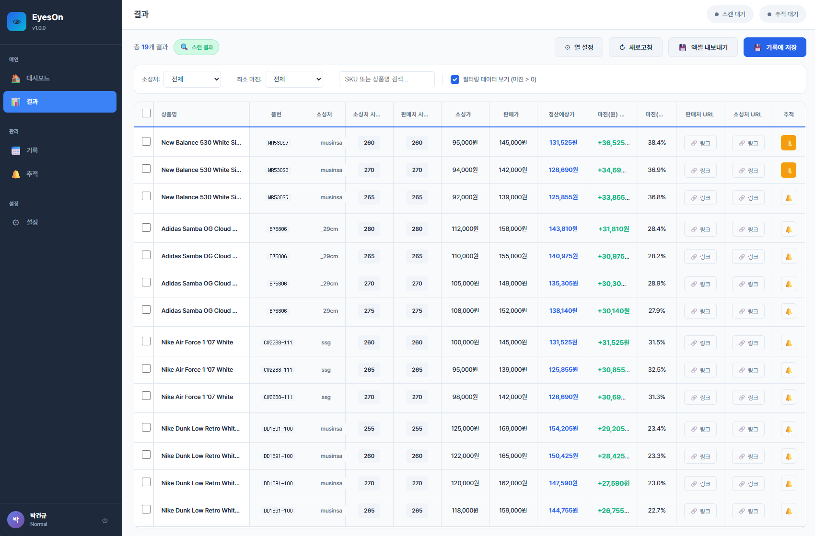This screenshot has width=815, height=536.
Task: Open the 열 설정 column settings
Action: click(x=579, y=47)
